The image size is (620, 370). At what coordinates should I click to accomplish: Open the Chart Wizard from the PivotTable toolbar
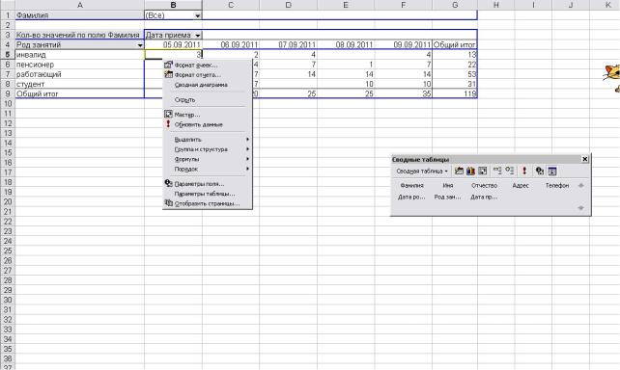click(x=470, y=171)
